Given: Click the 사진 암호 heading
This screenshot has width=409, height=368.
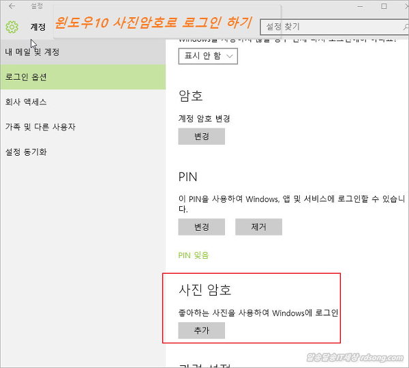Looking at the screenshot, I should [205, 290].
